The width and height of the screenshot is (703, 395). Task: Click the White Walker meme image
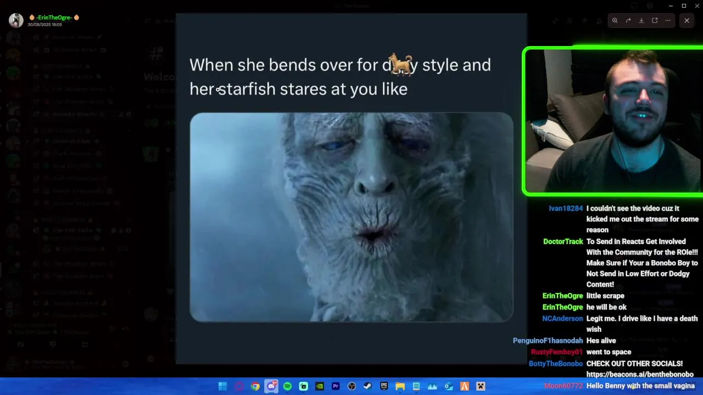[x=351, y=217]
